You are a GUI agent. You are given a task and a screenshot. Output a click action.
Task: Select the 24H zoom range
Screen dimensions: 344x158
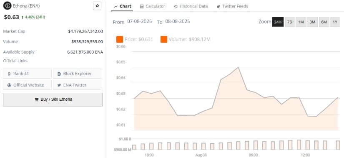(x=278, y=22)
